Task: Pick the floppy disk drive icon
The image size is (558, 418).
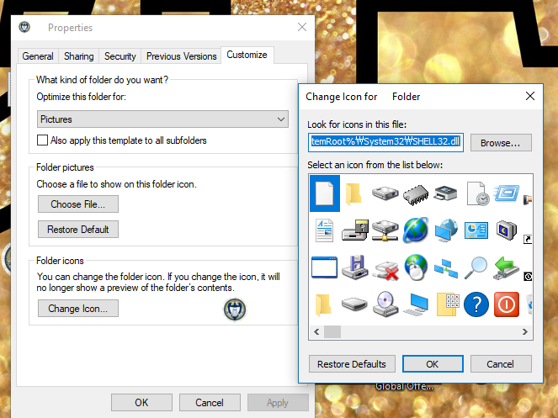Action: pyautogui.click(x=355, y=267)
